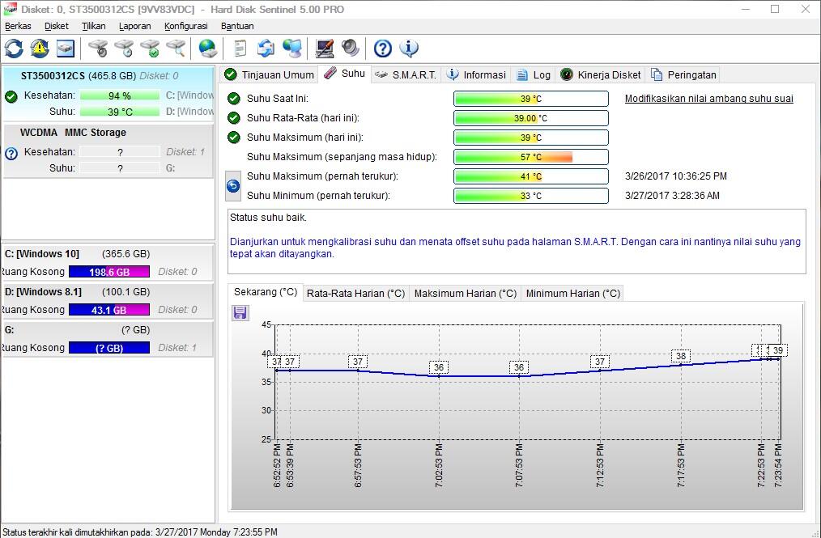
Task: Click the 3/27/2017 3:28:36 AM timestamp
Action: (672, 196)
